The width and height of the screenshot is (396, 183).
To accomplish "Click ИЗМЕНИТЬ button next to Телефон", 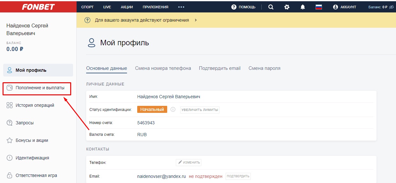I will pos(189,162).
